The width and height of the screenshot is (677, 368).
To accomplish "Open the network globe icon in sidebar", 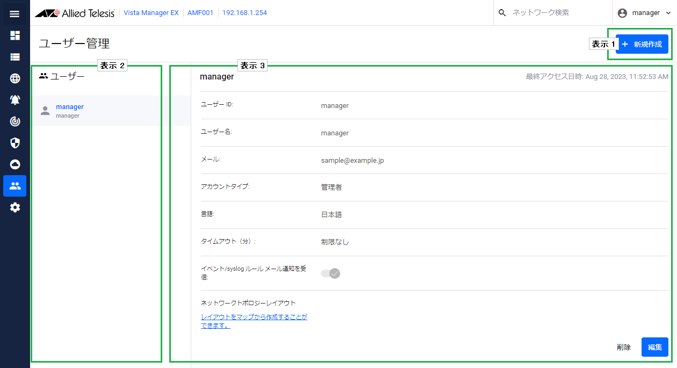I will click(x=15, y=78).
